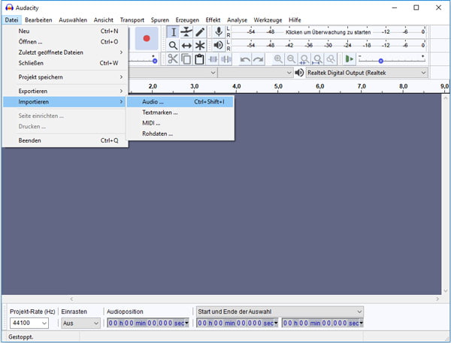Image resolution: width=451 pixels, height=343 pixels.
Task: Open the Datei menu
Action: [11, 20]
